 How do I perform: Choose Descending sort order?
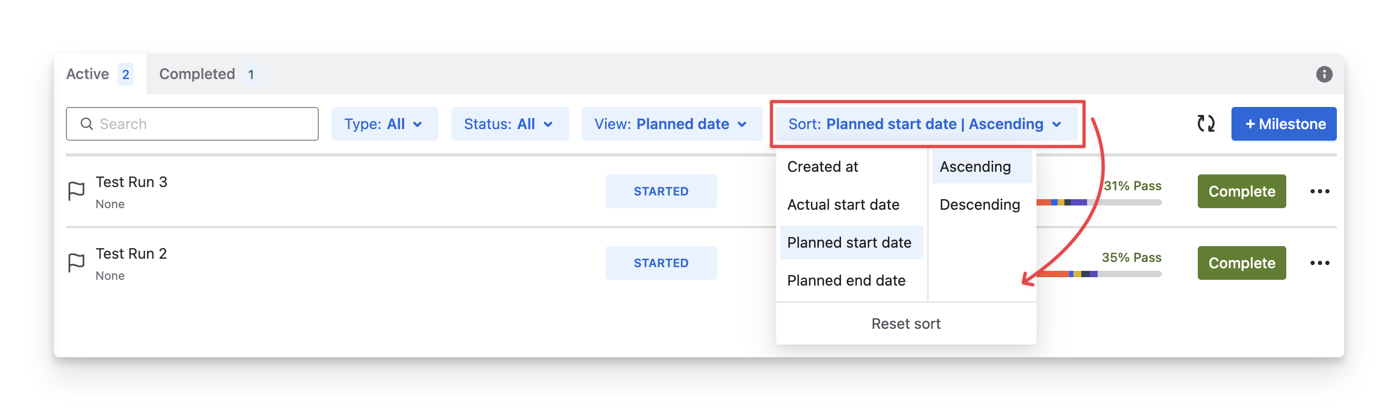pyautogui.click(x=980, y=204)
